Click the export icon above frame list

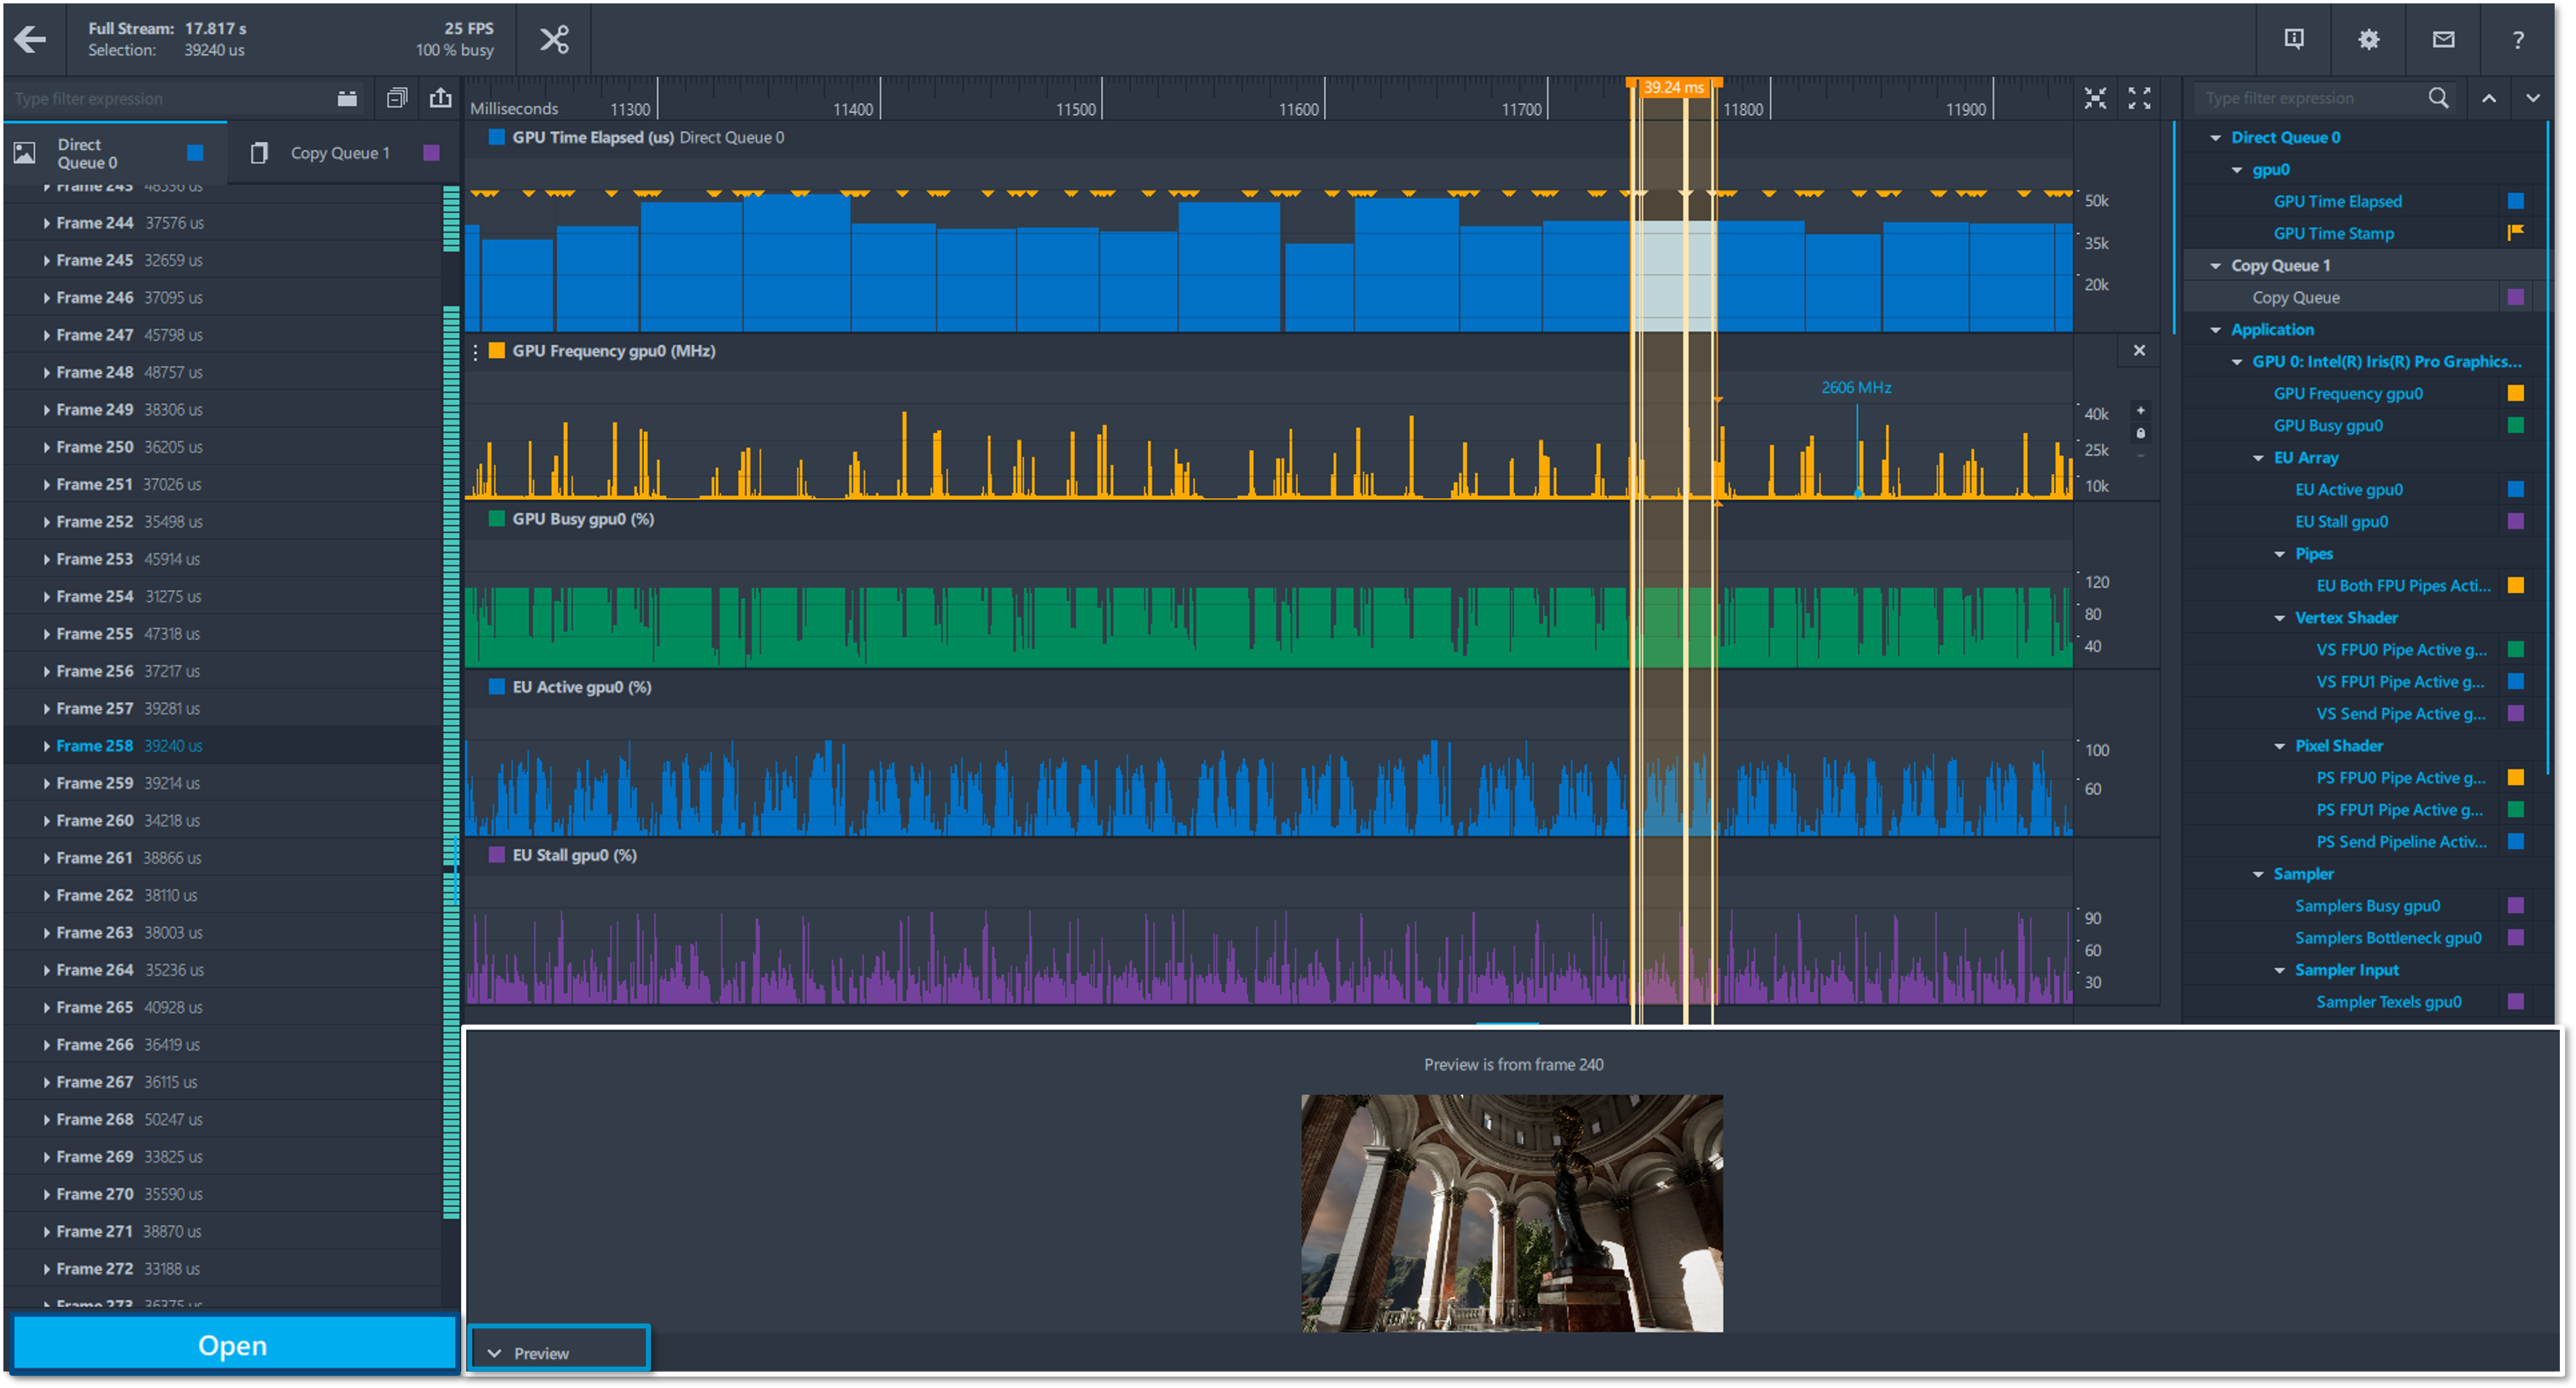point(440,97)
